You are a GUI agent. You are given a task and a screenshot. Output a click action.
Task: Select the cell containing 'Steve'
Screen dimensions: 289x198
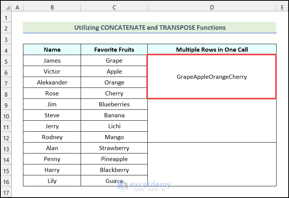pos(52,115)
